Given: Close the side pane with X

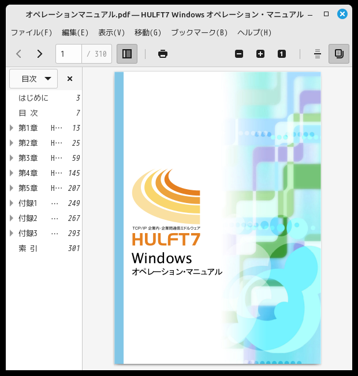Looking at the screenshot, I should [x=70, y=79].
